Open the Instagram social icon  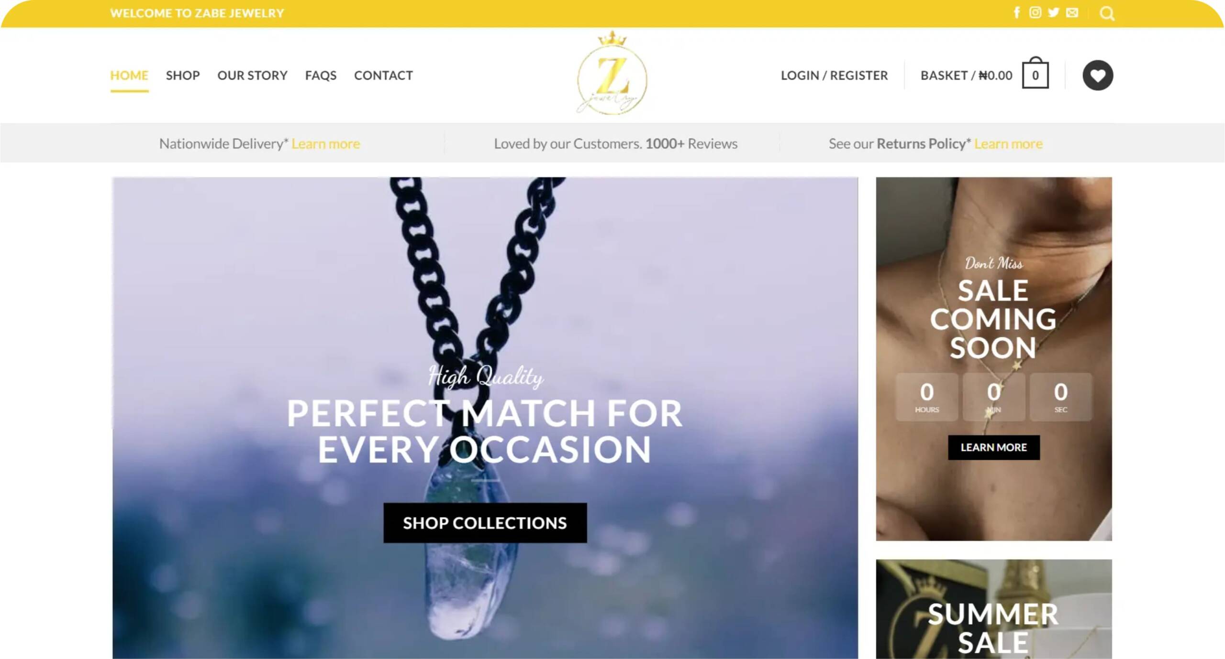click(1035, 12)
